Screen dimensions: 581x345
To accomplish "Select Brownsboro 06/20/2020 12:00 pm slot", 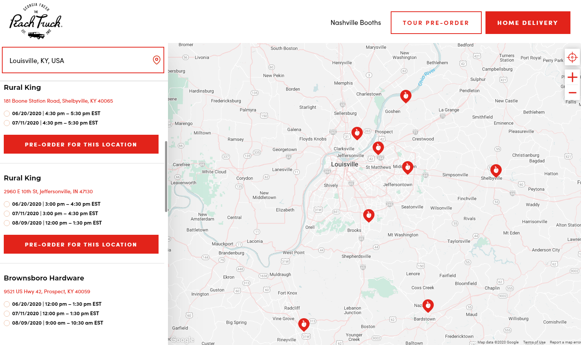I will (7, 304).
